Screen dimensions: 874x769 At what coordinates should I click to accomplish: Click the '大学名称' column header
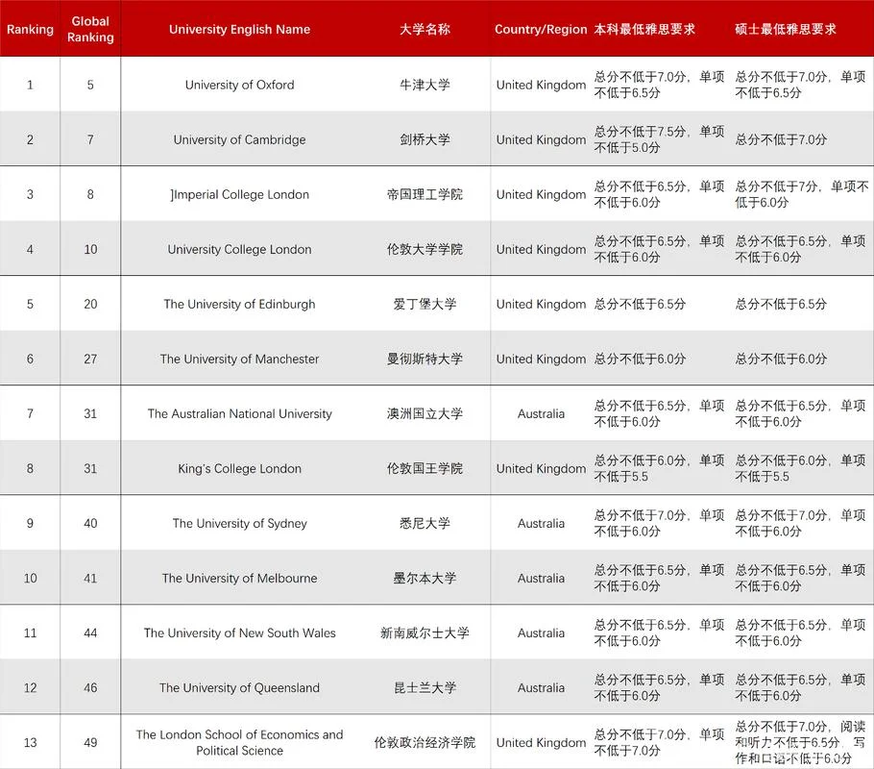pos(425,29)
